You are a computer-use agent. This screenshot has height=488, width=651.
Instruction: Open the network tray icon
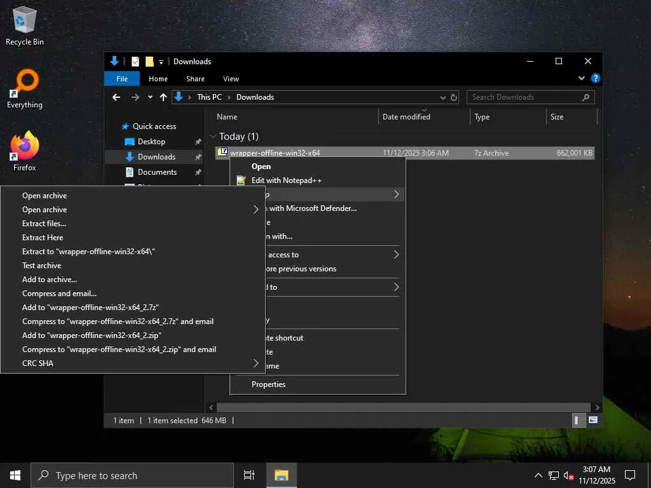click(x=554, y=475)
